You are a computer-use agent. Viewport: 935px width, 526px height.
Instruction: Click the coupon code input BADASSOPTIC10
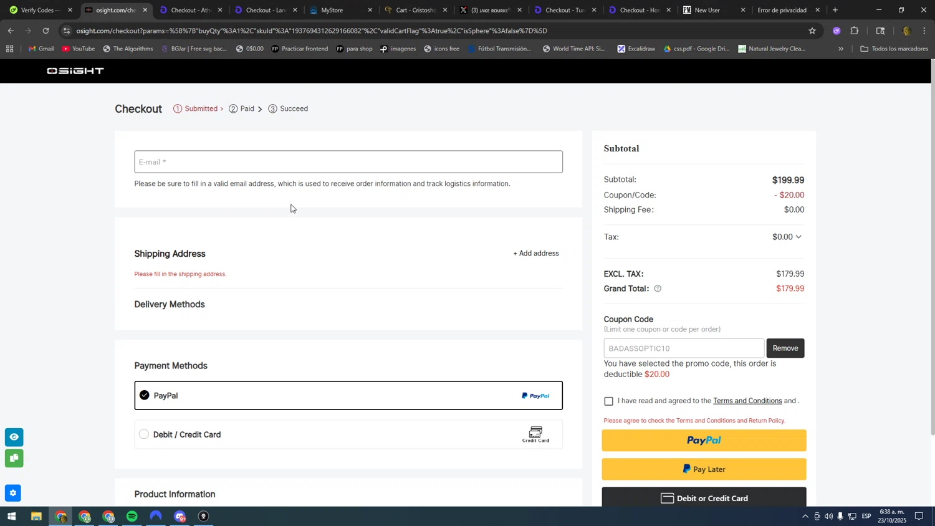(x=684, y=348)
